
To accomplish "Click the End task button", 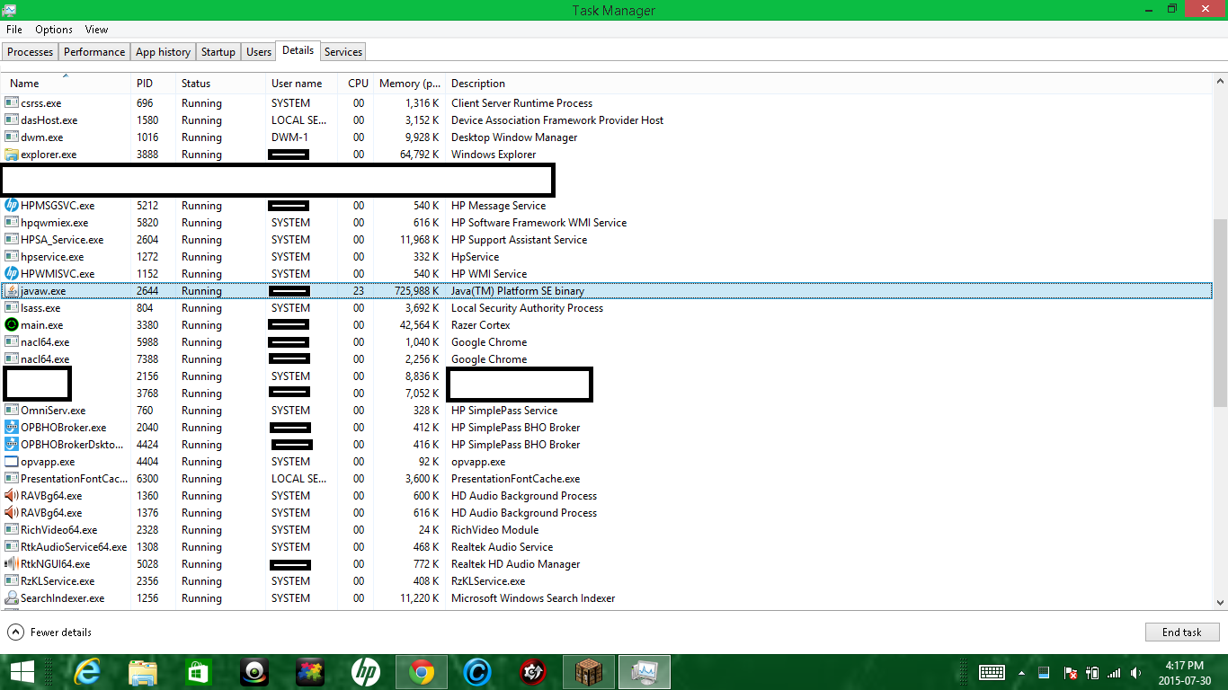I will [x=1181, y=632].
